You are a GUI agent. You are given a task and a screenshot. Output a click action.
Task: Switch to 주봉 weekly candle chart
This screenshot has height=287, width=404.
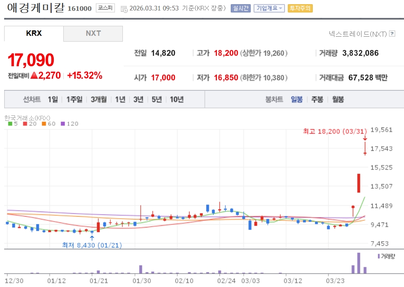pos(317,100)
